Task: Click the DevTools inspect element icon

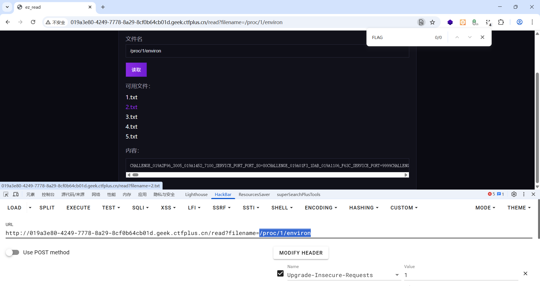Action: point(6,194)
